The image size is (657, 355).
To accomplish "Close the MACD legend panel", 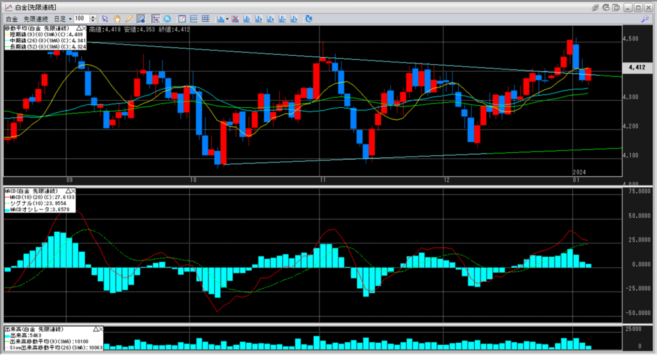I will [x=73, y=191].
